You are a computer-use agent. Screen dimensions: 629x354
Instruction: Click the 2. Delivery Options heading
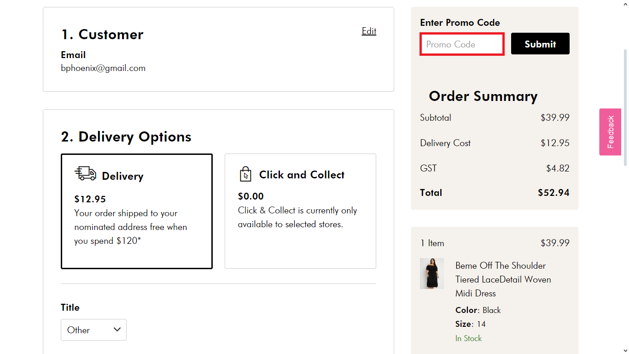click(126, 137)
